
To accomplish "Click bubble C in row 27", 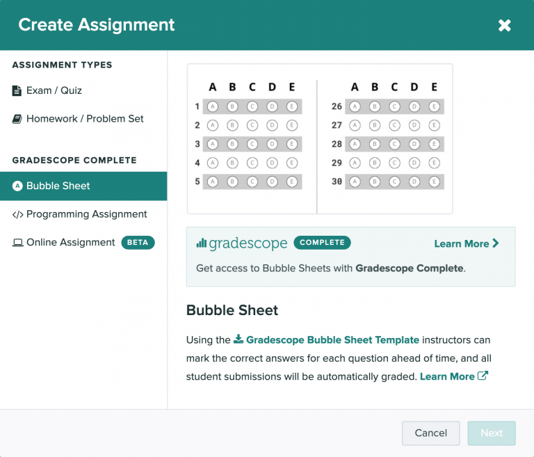I will 394,125.
